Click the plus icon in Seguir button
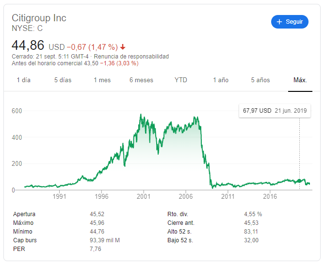The width and height of the screenshot is (325, 265). (x=279, y=22)
